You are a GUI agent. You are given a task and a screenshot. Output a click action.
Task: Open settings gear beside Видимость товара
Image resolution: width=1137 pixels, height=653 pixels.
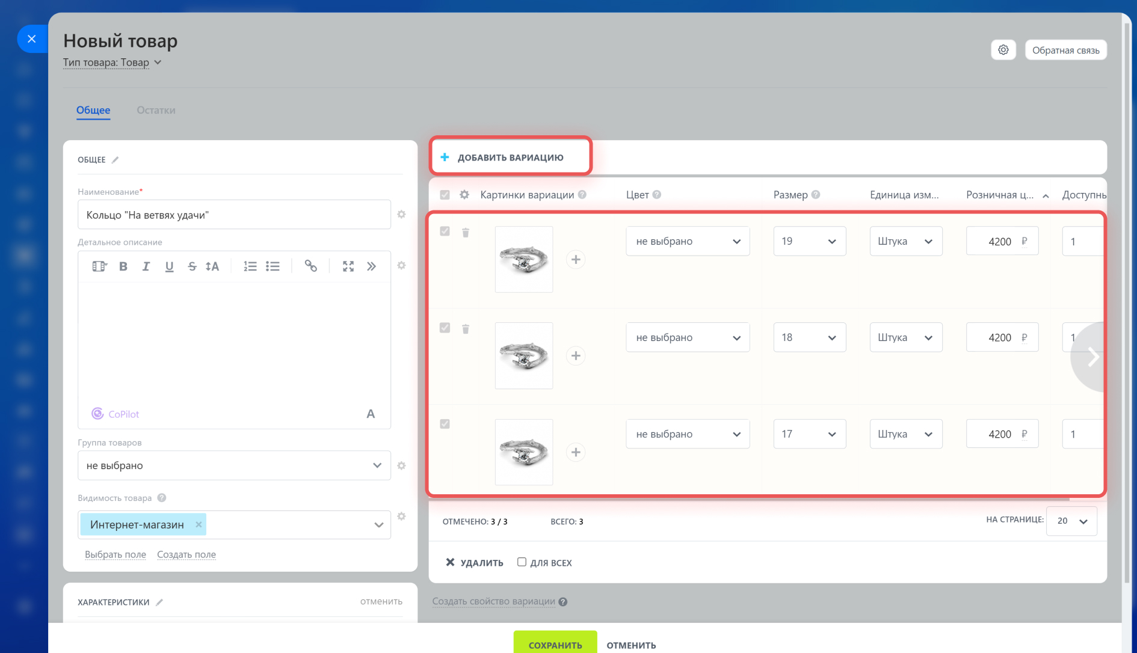(x=401, y=517)
